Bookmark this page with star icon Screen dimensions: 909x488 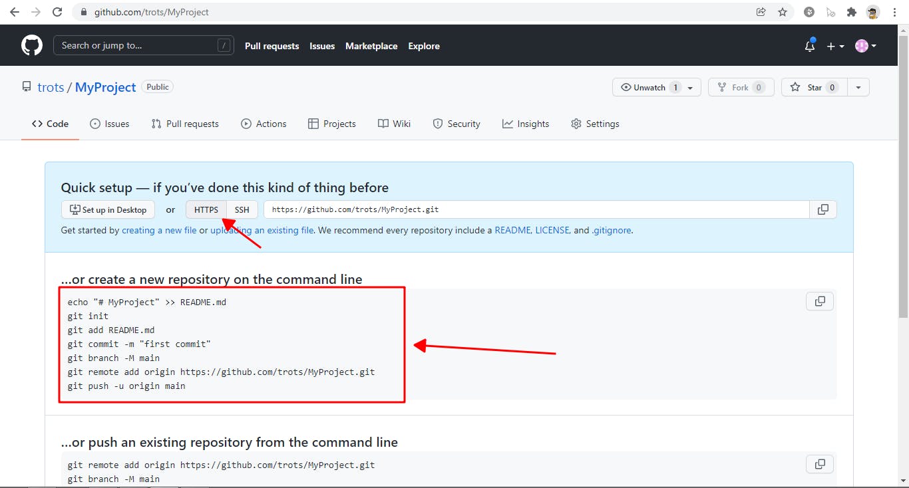(783, 12)
